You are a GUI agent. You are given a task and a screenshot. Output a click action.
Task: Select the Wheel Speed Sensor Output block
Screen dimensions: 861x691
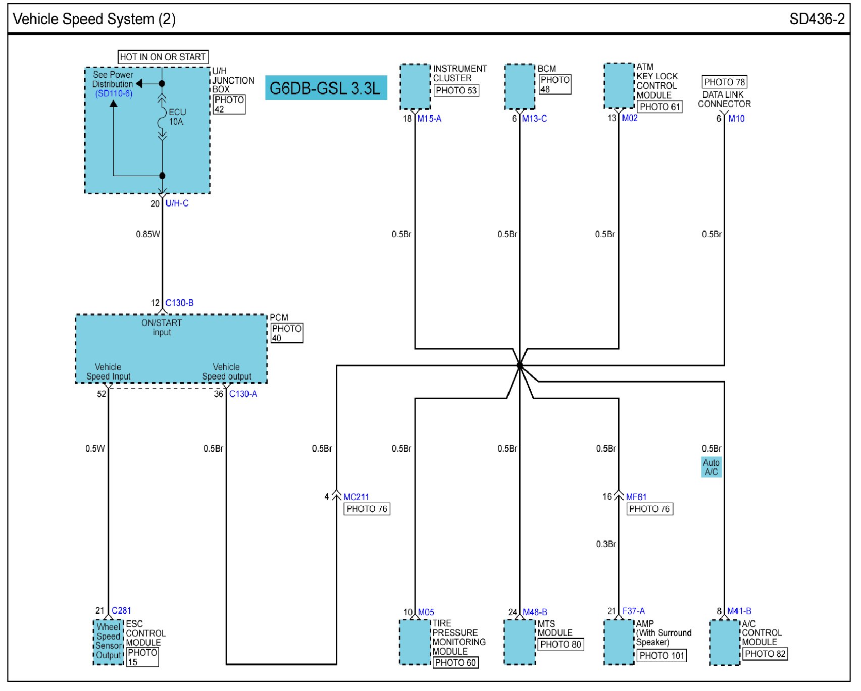[108, 642]
